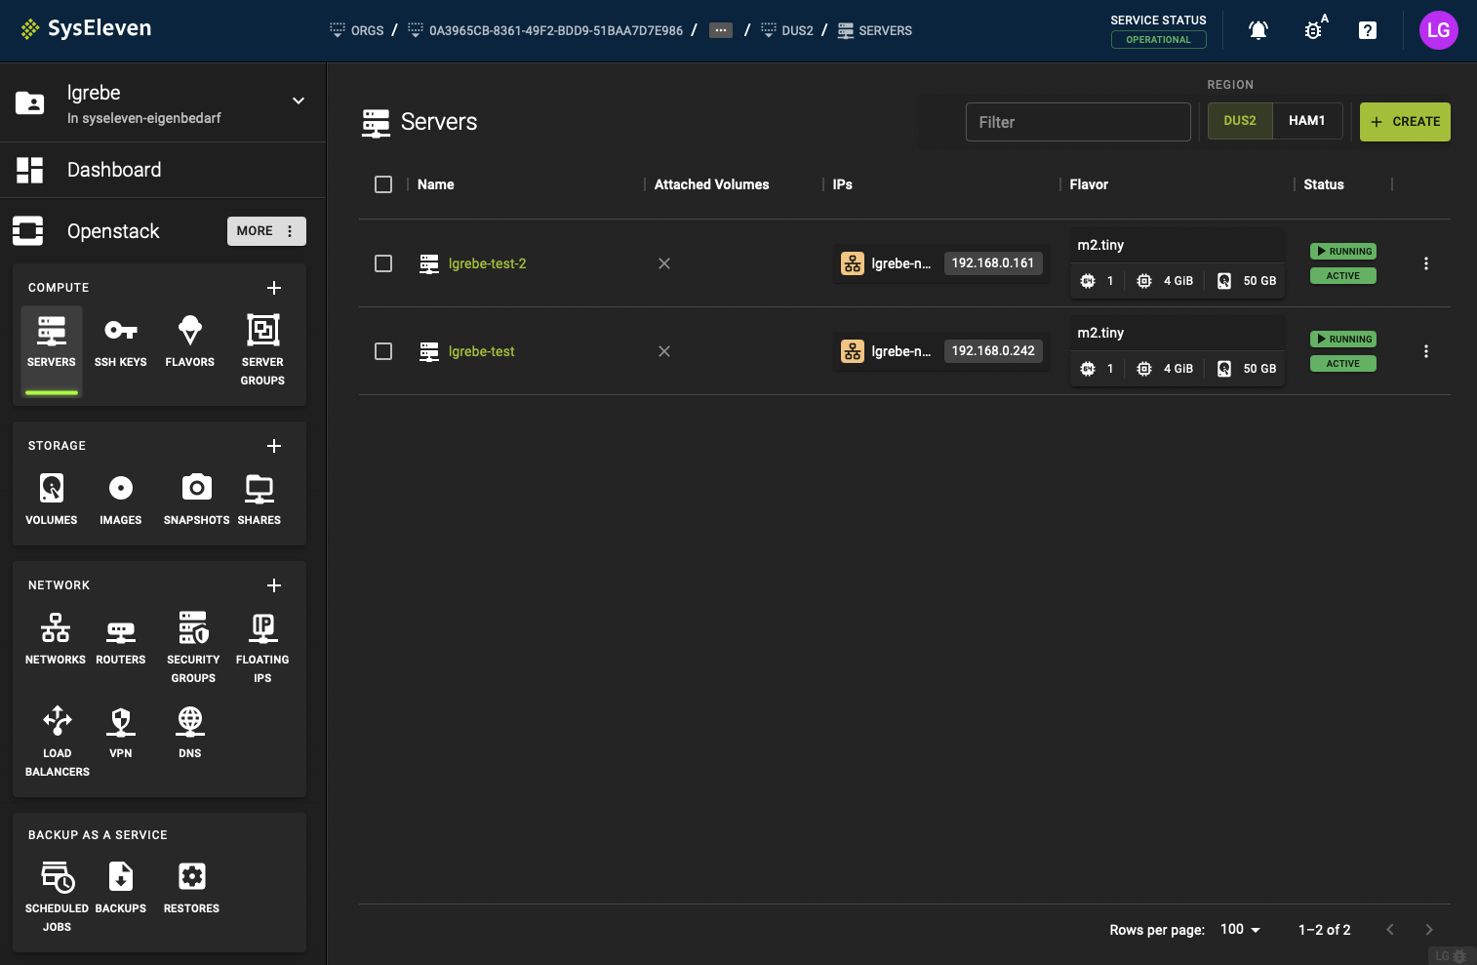Add a new Storage resource
This screenshot has width=1477, height=965.
tap(274, 446)
